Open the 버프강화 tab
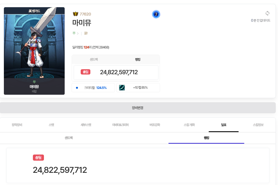Image resolution: width=278 pixels, height=185 pixels. pos(155,125)
